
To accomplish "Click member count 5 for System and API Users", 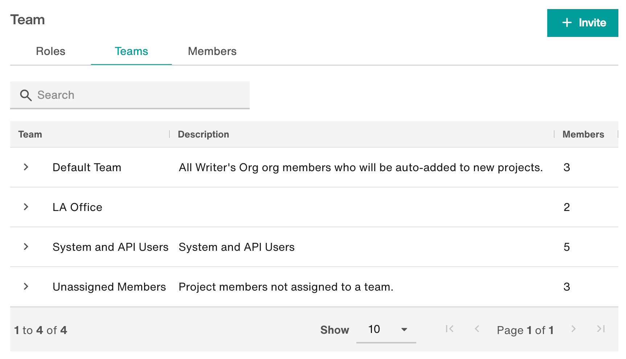I will coord(567,247).
